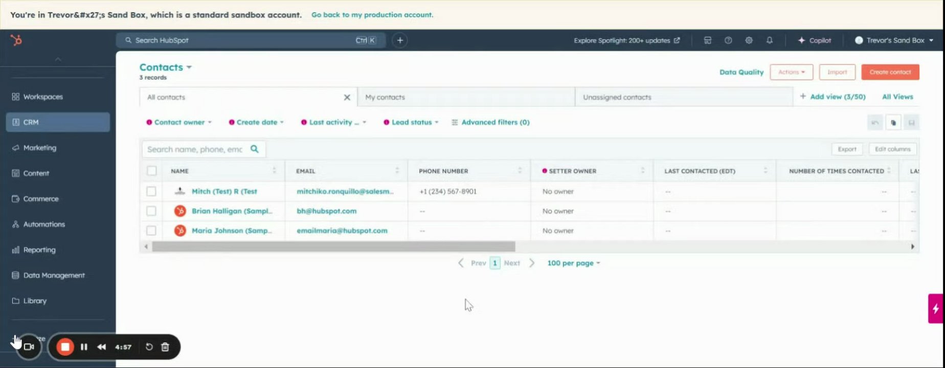
Task: Open the Contact owner filter
Action: 179,122
